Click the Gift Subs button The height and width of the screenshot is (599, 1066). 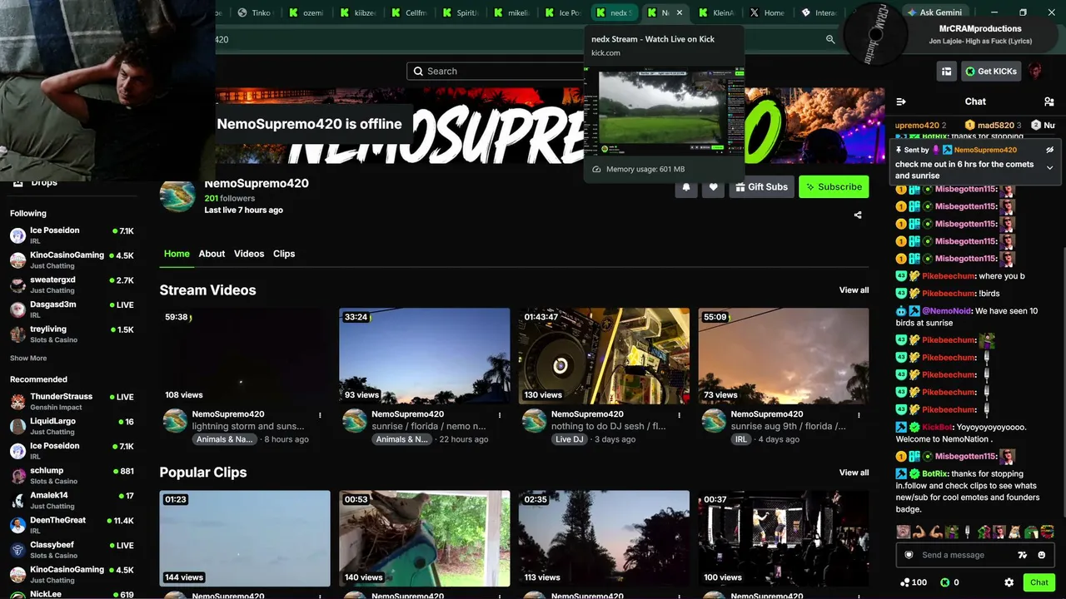[761, 187]
